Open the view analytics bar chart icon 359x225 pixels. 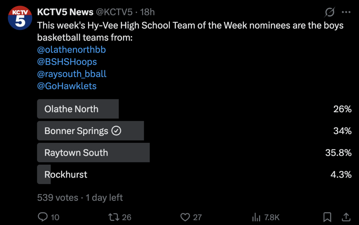click(x=256, y=217)
